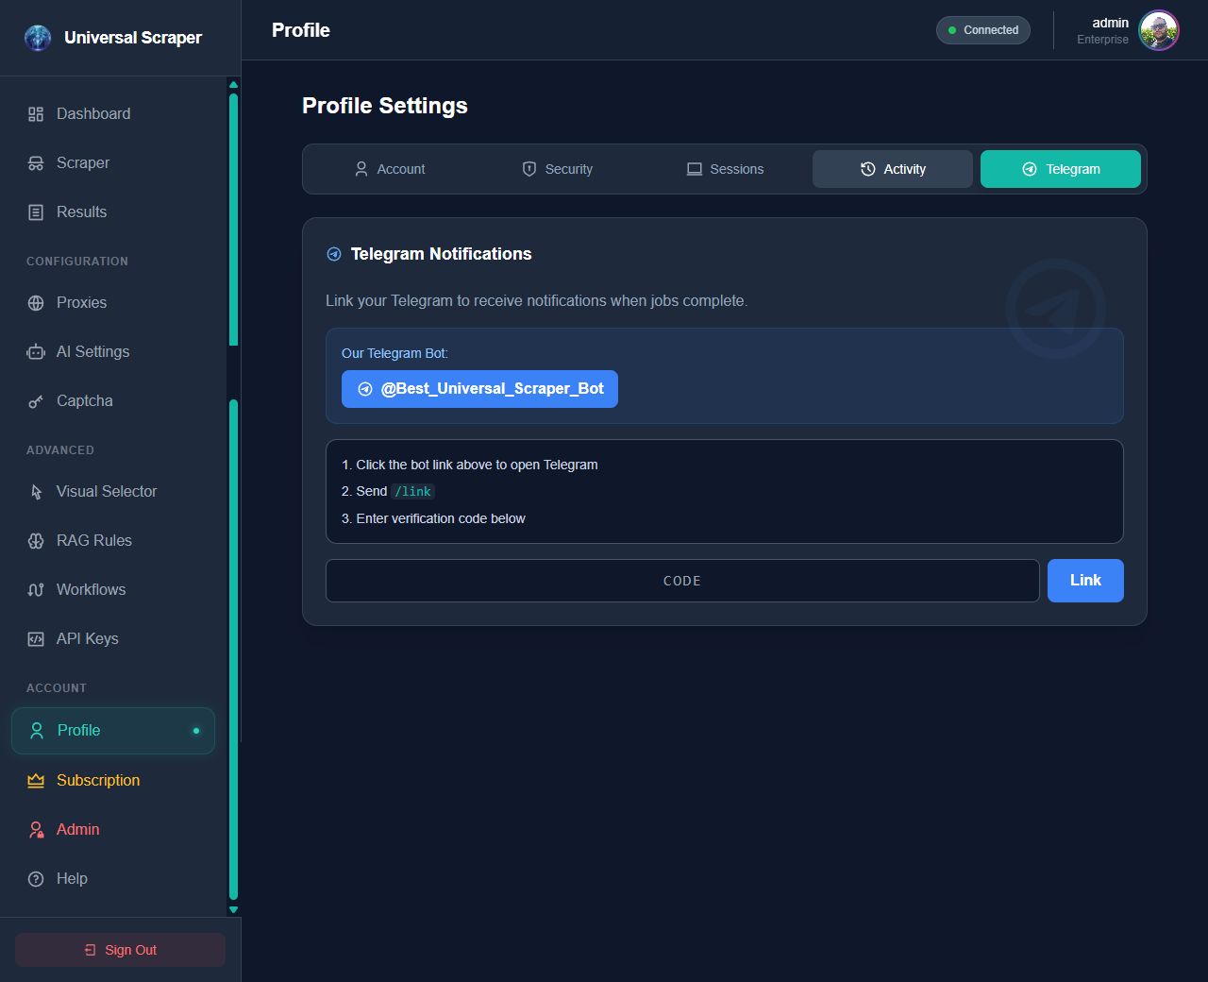Click the Connected status badge
The height and width of the screenshot is (982, 1208).
(x=983, y=30)
